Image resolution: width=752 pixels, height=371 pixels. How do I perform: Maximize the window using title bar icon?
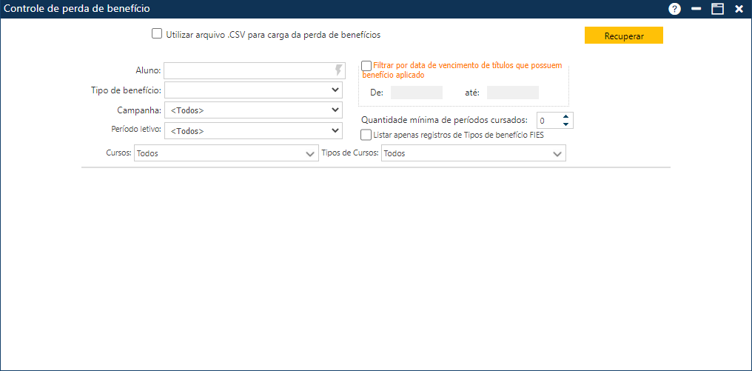pyautogui.click(x=717, y=9)
